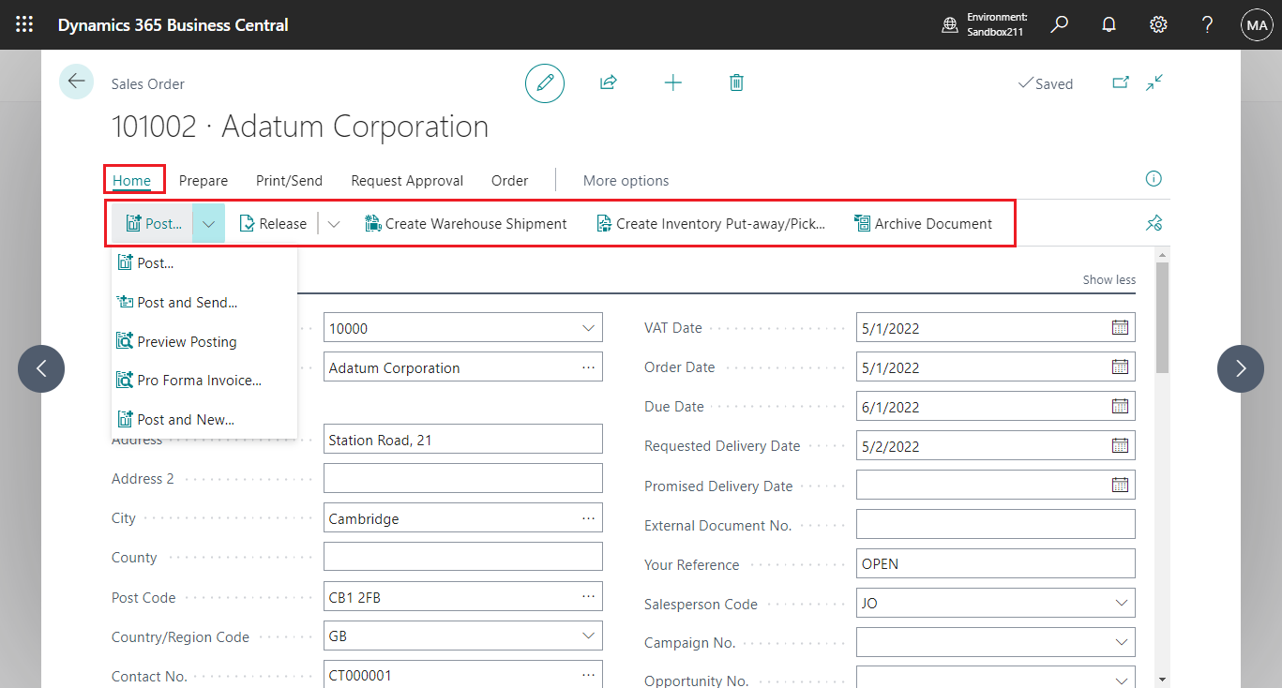Expand the Country/Region Code dropdown
Image resolution: width=1282 pixels, height=688 pixels.
588,636
